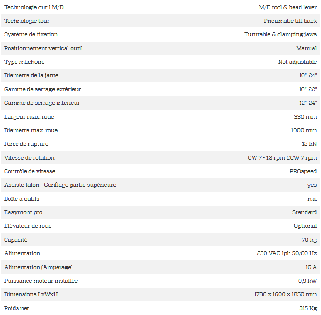Click the '1780 x 1600 x 1850 mm' dimensions
This screenshot has height=315, width=321.
285,294
